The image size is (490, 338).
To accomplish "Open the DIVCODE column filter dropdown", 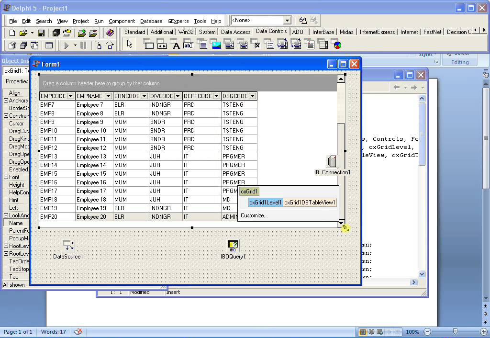I will (x=178, y=96).
